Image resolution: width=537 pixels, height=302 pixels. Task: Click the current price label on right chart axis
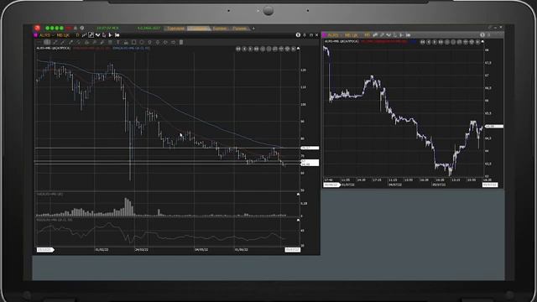494,127
